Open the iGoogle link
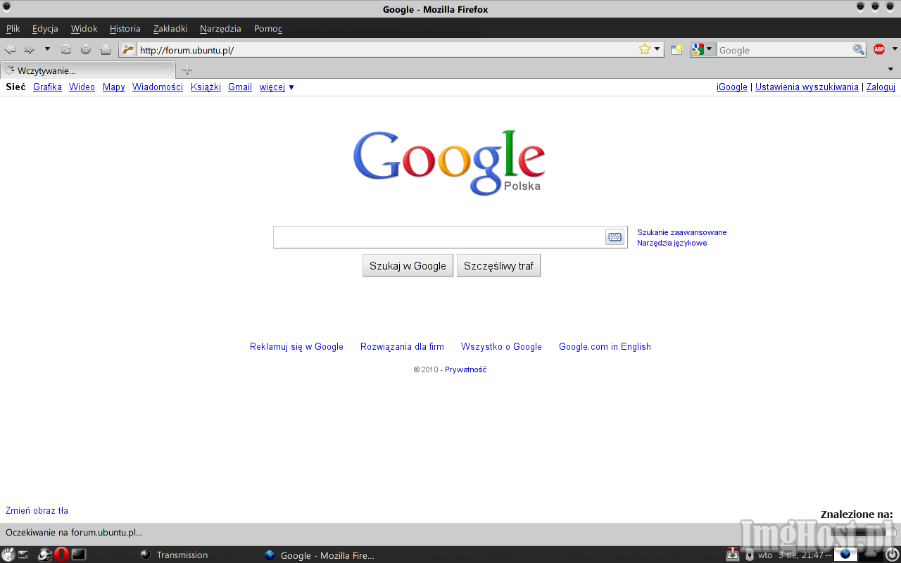Screen dimensions: 901x563 (732, 87)
